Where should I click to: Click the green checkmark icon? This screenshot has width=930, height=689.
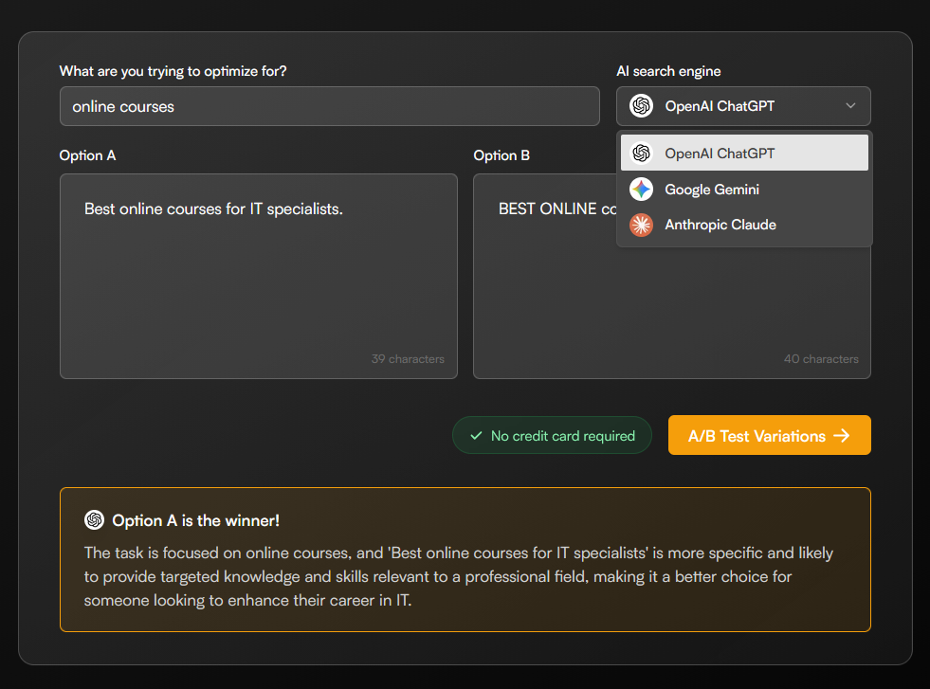(476, 436)
